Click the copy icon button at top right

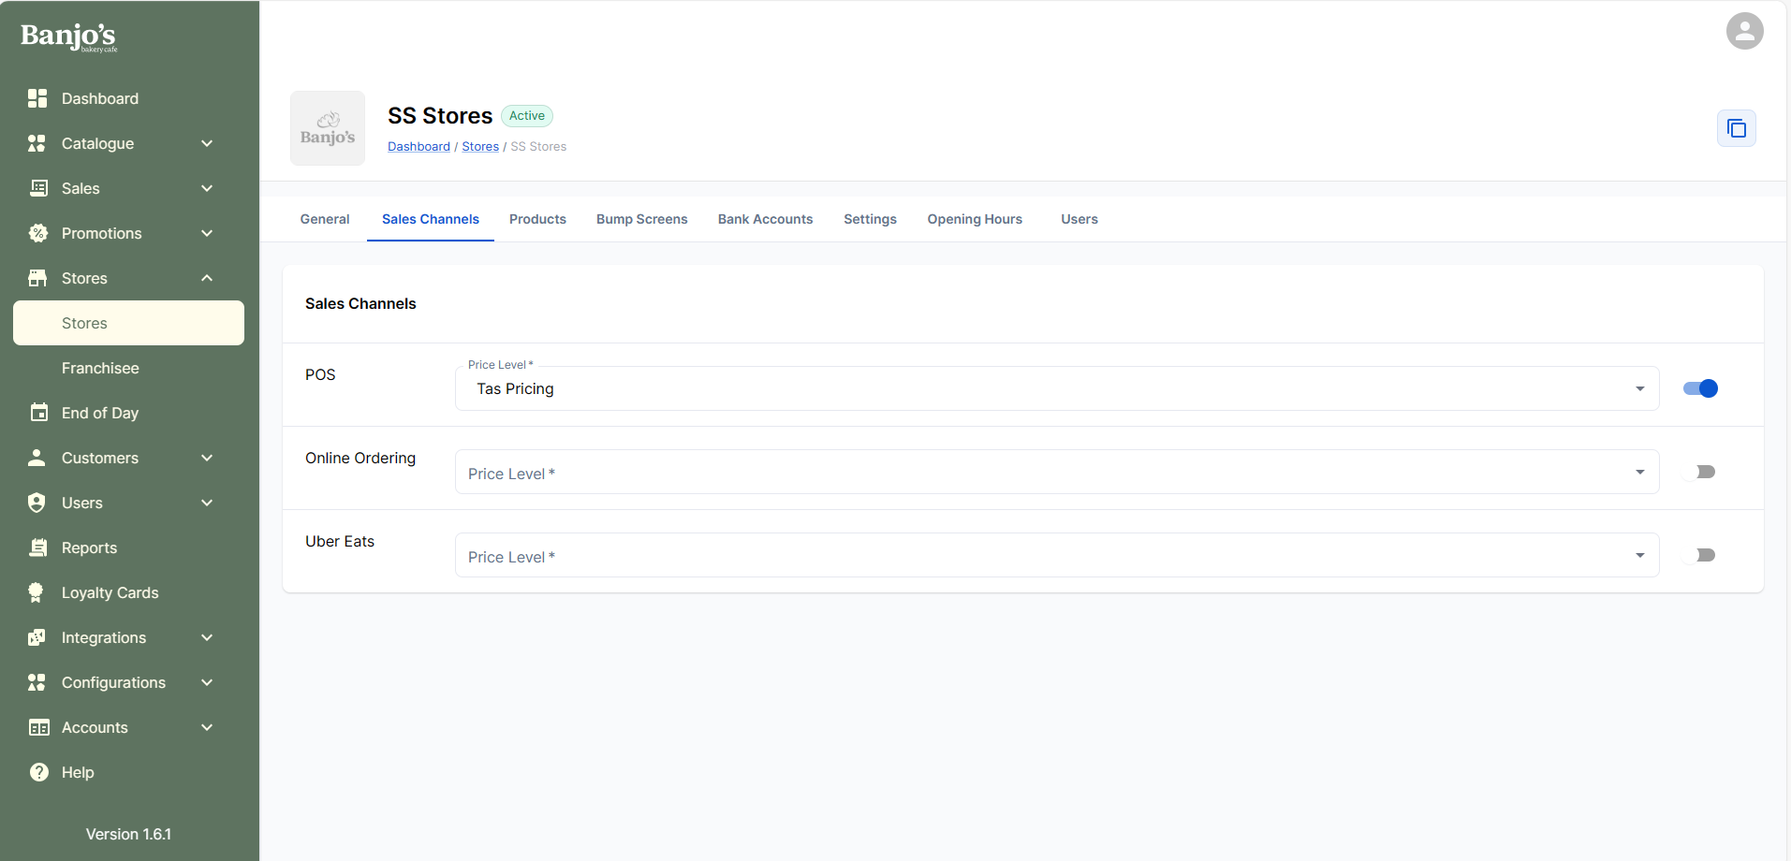1736,128
